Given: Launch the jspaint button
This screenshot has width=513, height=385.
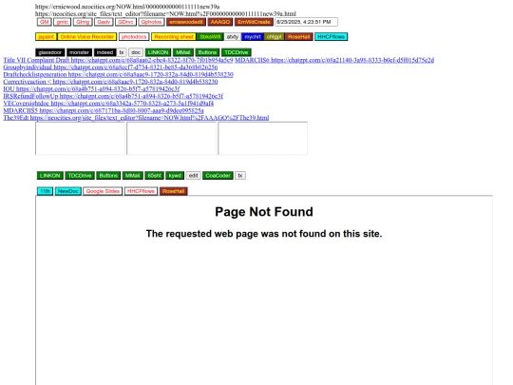Looking at the screenshot, I should coord(47,37).
